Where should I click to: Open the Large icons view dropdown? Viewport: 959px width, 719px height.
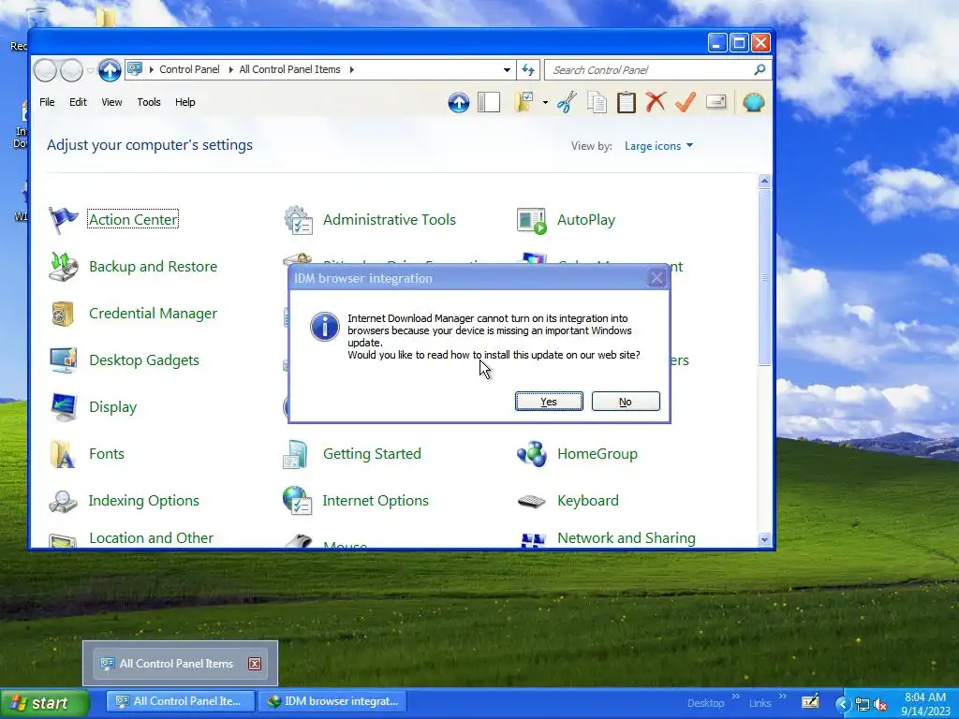click(x=658, y=146)
